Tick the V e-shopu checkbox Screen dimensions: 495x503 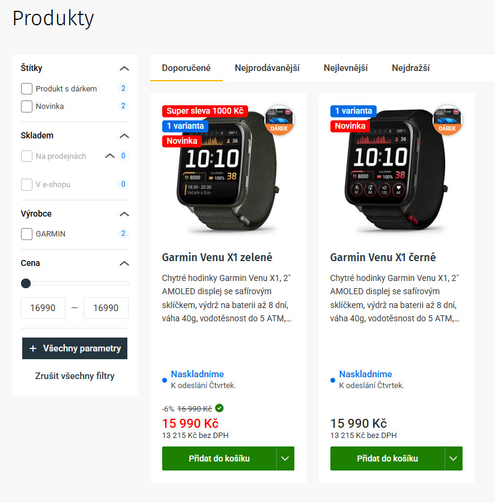[26, 185]
